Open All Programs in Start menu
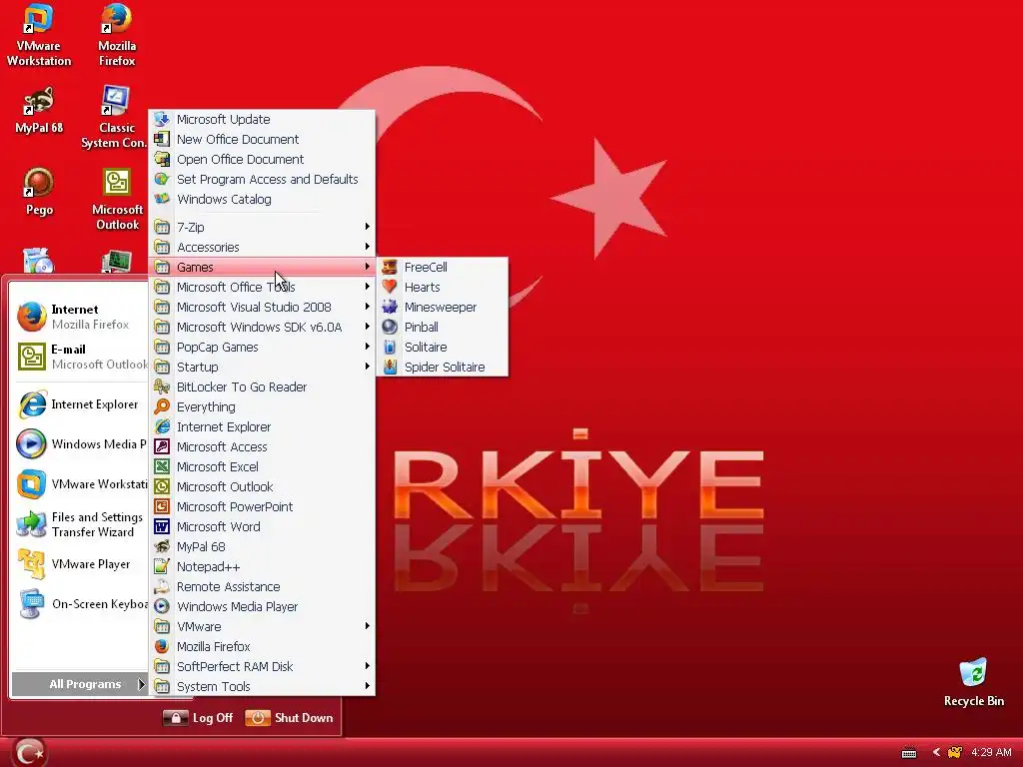 pos(80,684)
